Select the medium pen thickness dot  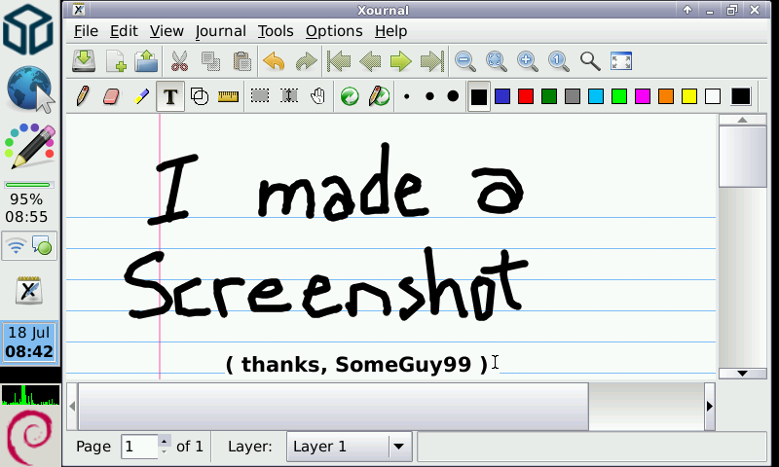pyautogui.click(x=429, y=96)
